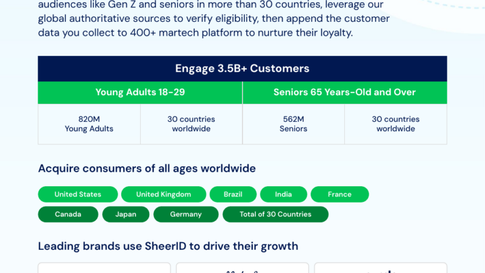Choose the Japan country tag
485x273 pixels.
tap(125, 214)
